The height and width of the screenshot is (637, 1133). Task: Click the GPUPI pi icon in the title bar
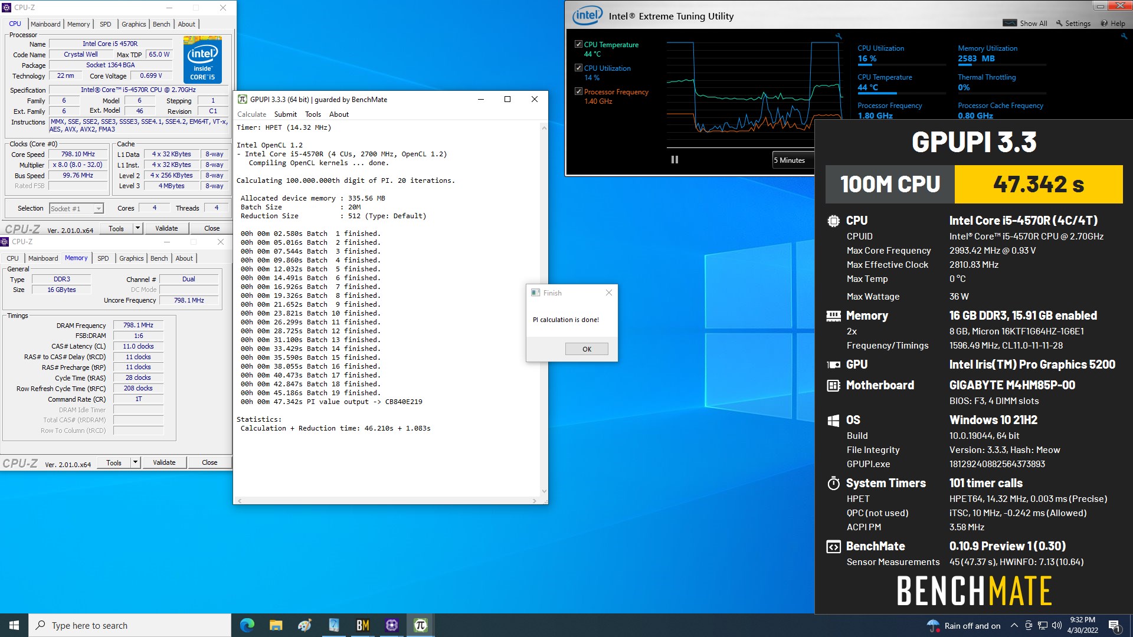click(242, 99)
